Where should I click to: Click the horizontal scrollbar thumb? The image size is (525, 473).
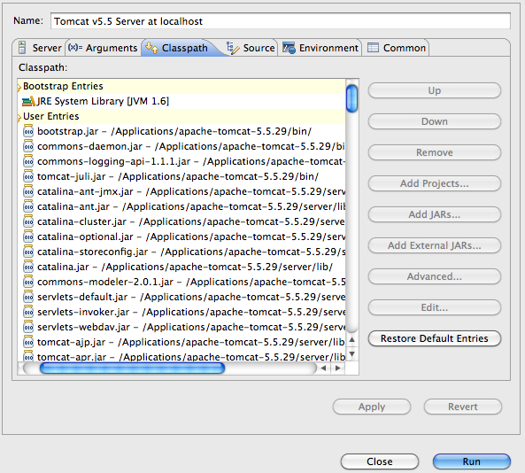pos(132,368)
